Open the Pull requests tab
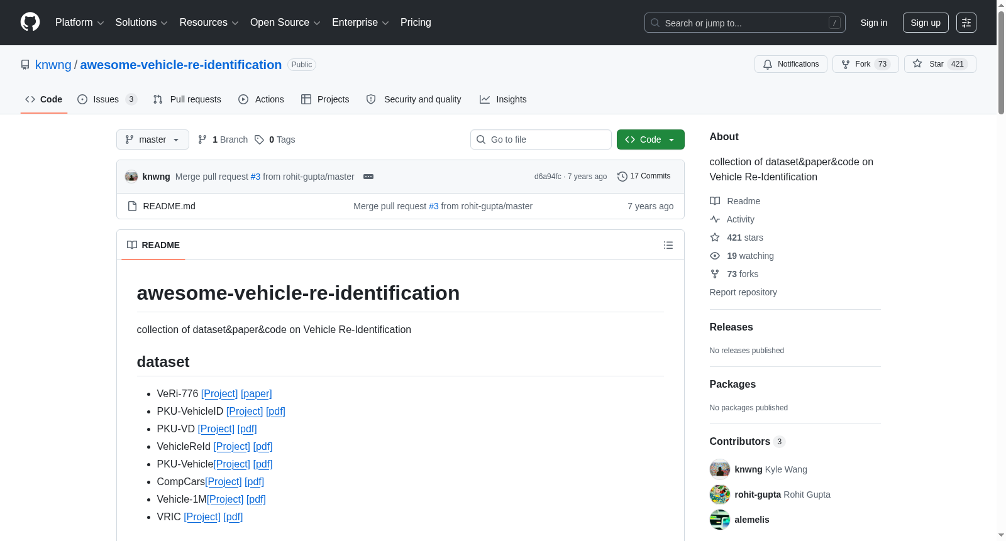 187,99
